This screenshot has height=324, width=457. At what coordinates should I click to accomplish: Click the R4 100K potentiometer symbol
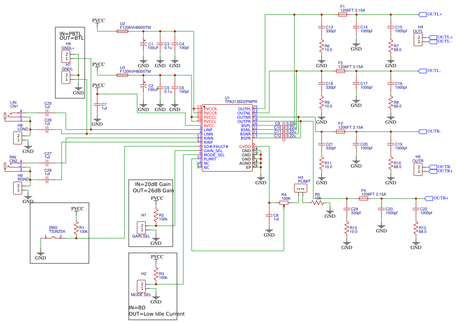[284, 203]
